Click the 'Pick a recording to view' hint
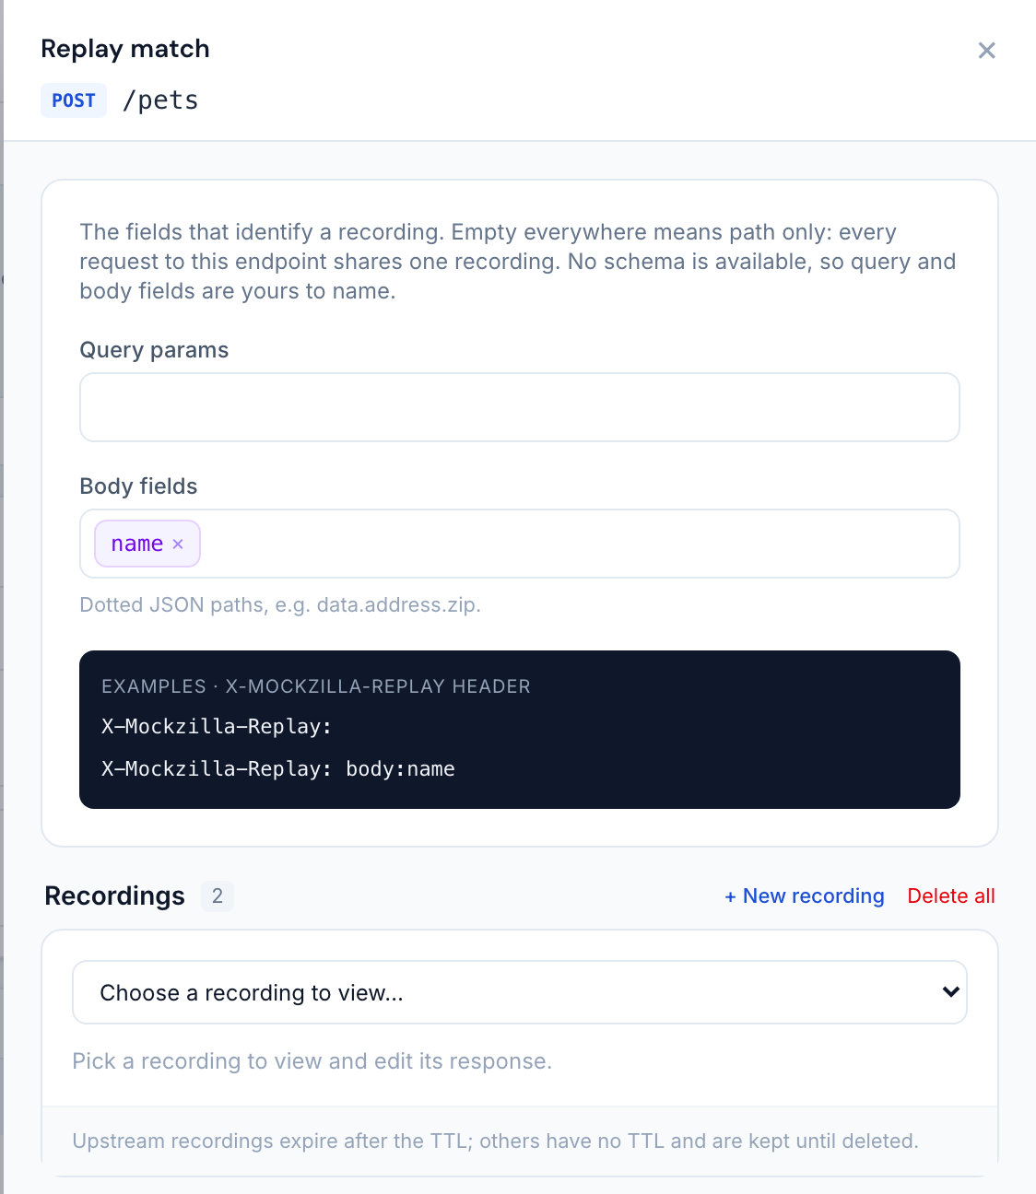 (312, 1061)
